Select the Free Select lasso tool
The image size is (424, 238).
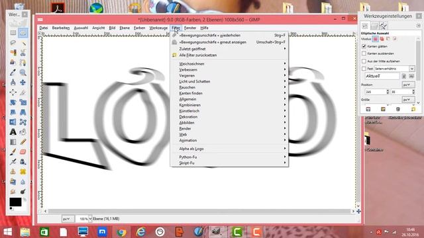(13, 42)
